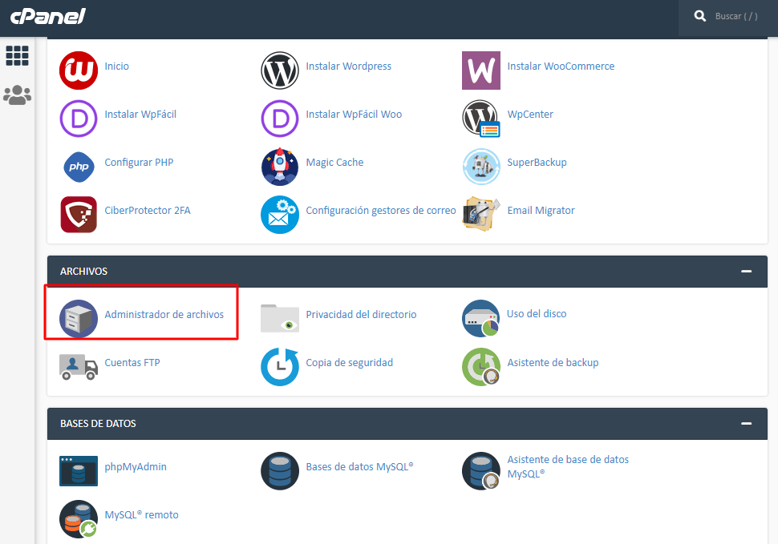Click the Cuentas FTP truck icon

(79, 367)
